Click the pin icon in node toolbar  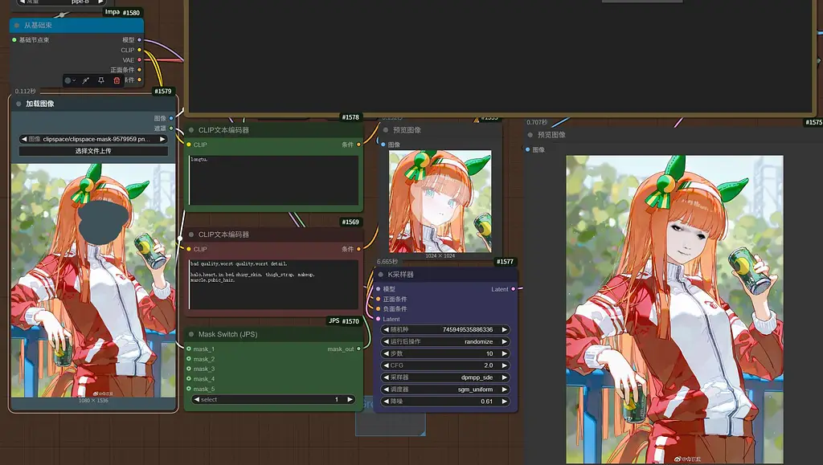click(101, 80)
